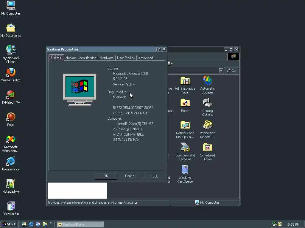This screenshot has width=305, height=228.
Task: Click the taskbar clock showing 8:52 PM
Action: coord(294,224)
